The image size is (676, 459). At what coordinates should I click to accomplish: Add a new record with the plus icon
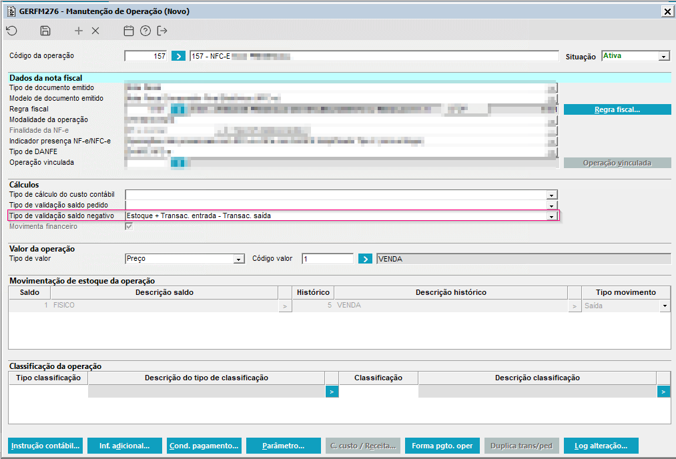coord(79,31)
